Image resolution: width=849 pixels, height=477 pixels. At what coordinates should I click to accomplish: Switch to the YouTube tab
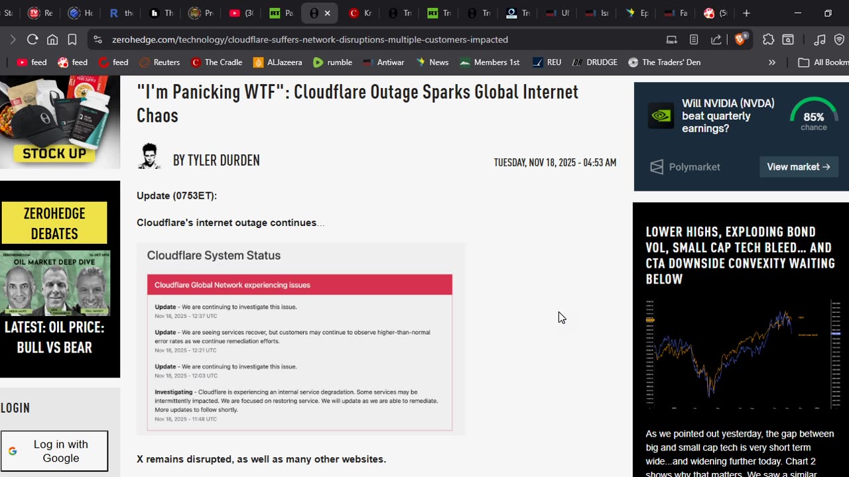click(240, 13)
